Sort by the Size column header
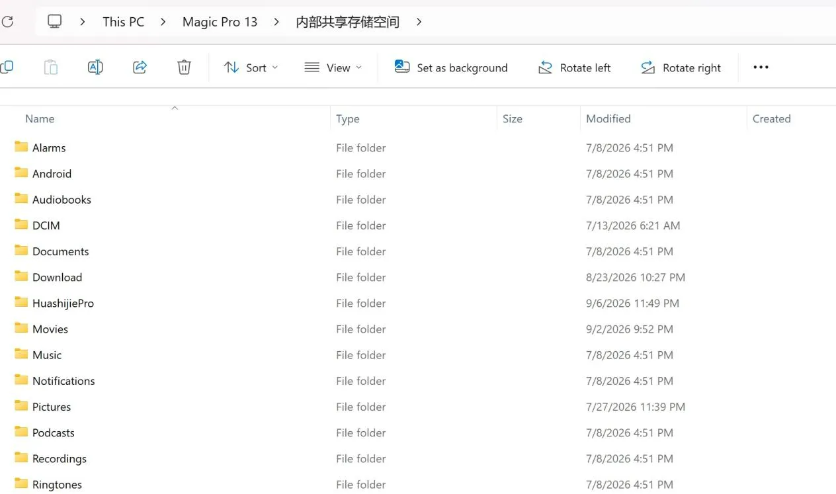The height and width of the screenshot is (494, 836). click(x=513, y=119)
